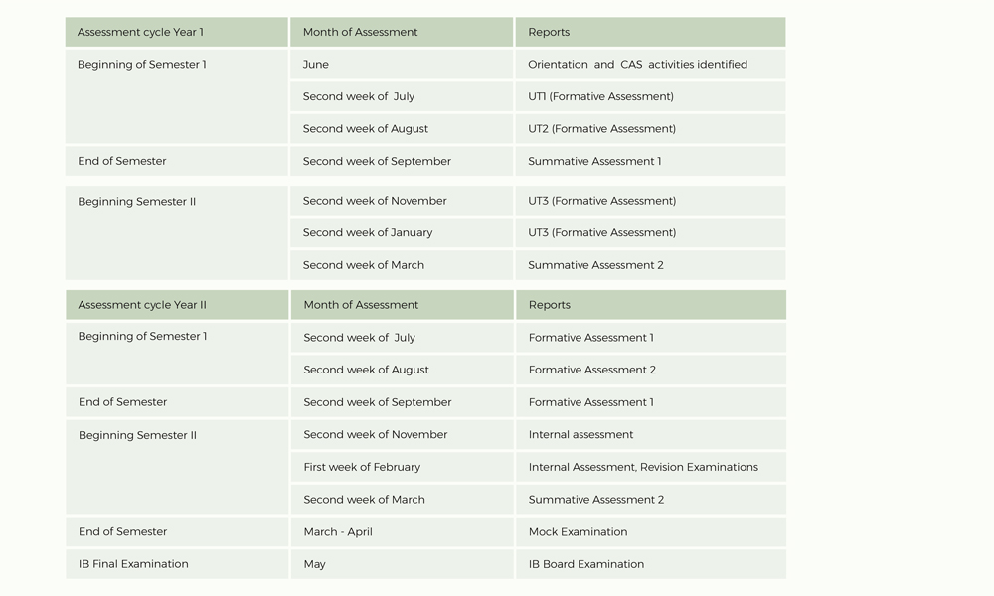Select the 'IB Board Examination' cell

pos(651,564)
